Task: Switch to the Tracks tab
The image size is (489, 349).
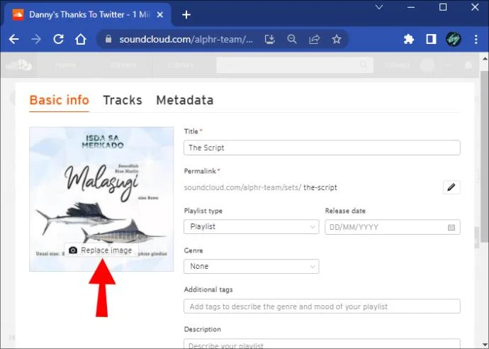Action: [x=123, y=100]
